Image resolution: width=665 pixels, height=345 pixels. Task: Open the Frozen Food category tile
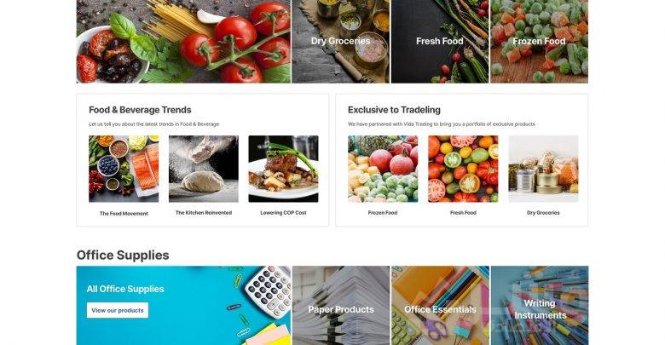(539, 41)
